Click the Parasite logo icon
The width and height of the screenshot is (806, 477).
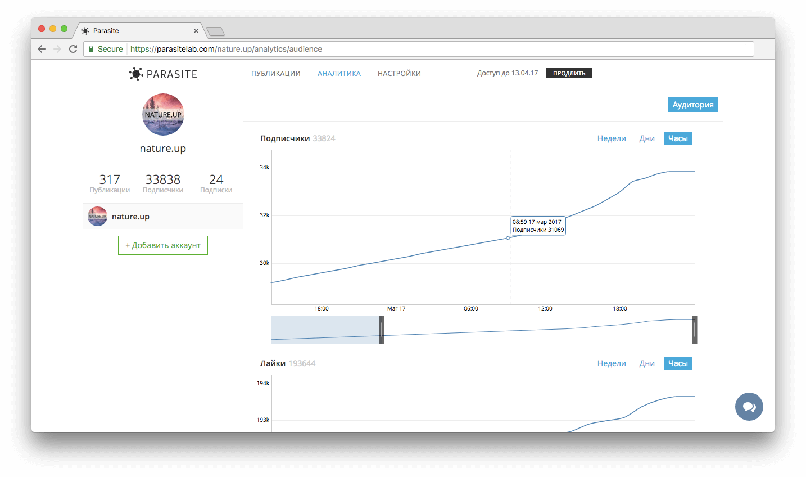coord(136,74)
